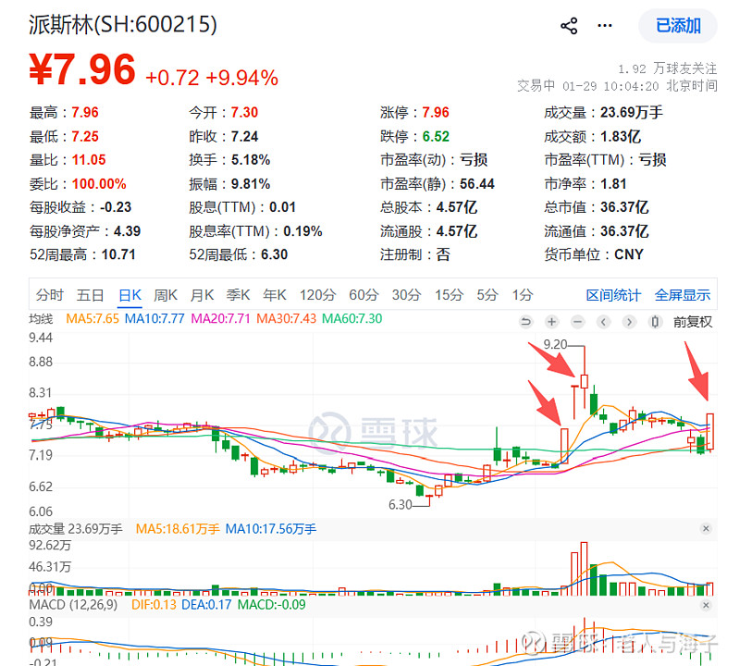The width and height of the screenshot is (740, 666).
Task: Click the 1.92 万球友关注 followers text
Action: point(667,69)
